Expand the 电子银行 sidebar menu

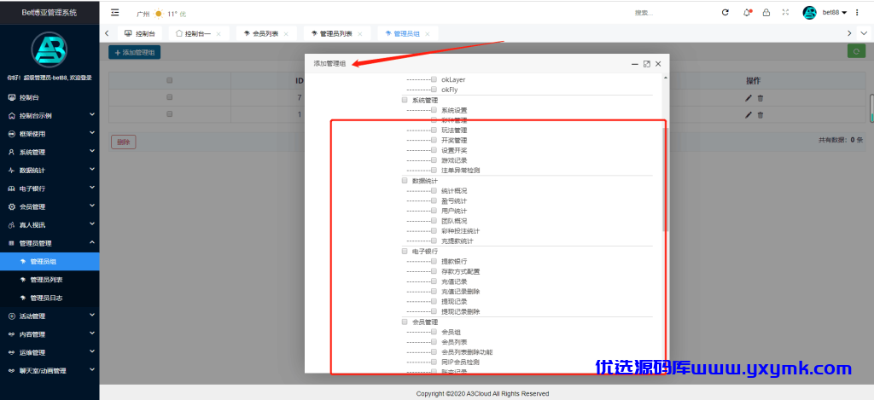tap(92, 188)
